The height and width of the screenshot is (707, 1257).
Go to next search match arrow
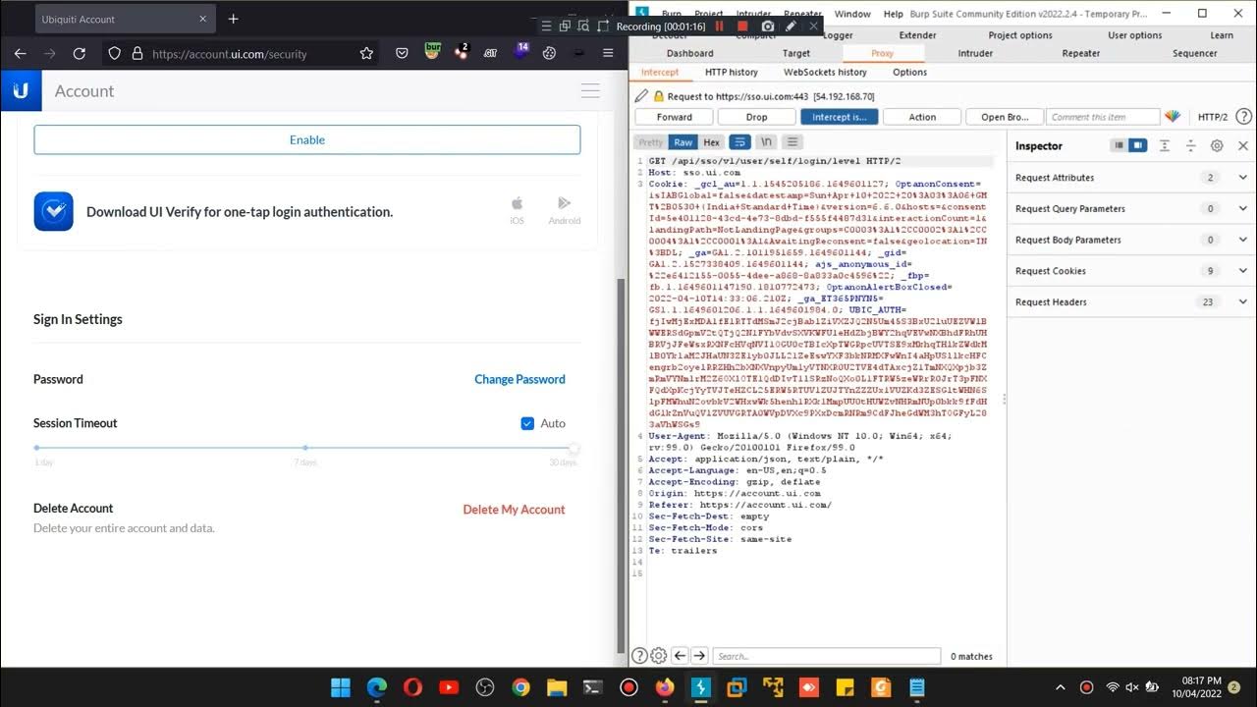[699, 656]
